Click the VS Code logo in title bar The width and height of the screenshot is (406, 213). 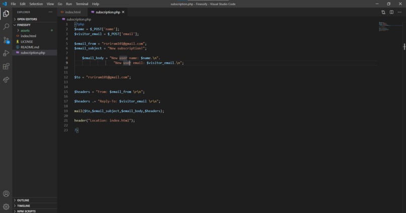[5, 4]
